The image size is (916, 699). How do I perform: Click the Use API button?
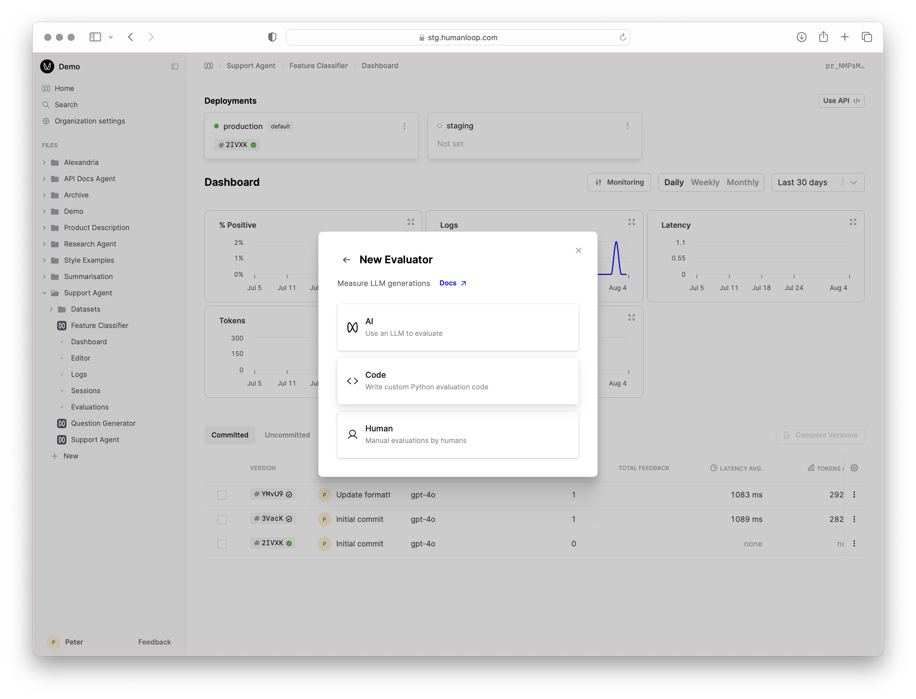841,100
